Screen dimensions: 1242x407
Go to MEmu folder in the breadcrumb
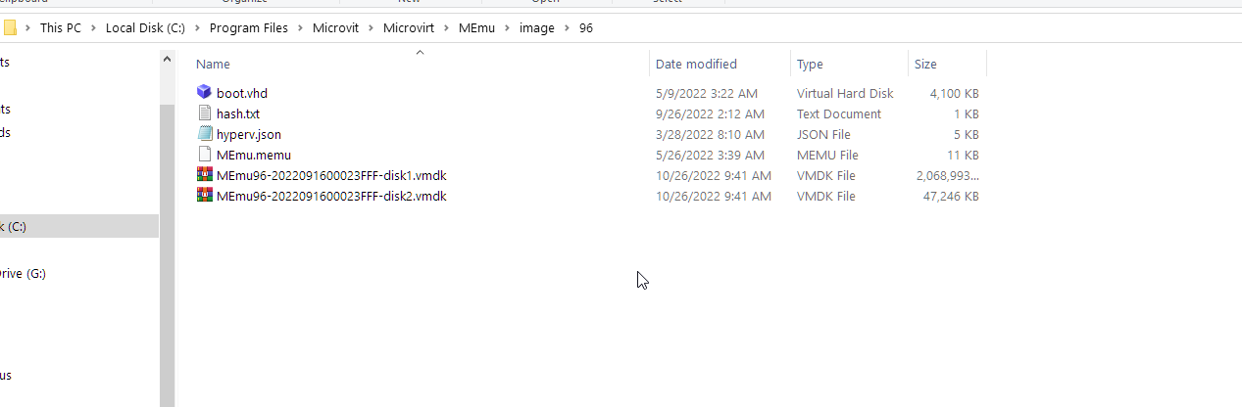click(474, 28)
